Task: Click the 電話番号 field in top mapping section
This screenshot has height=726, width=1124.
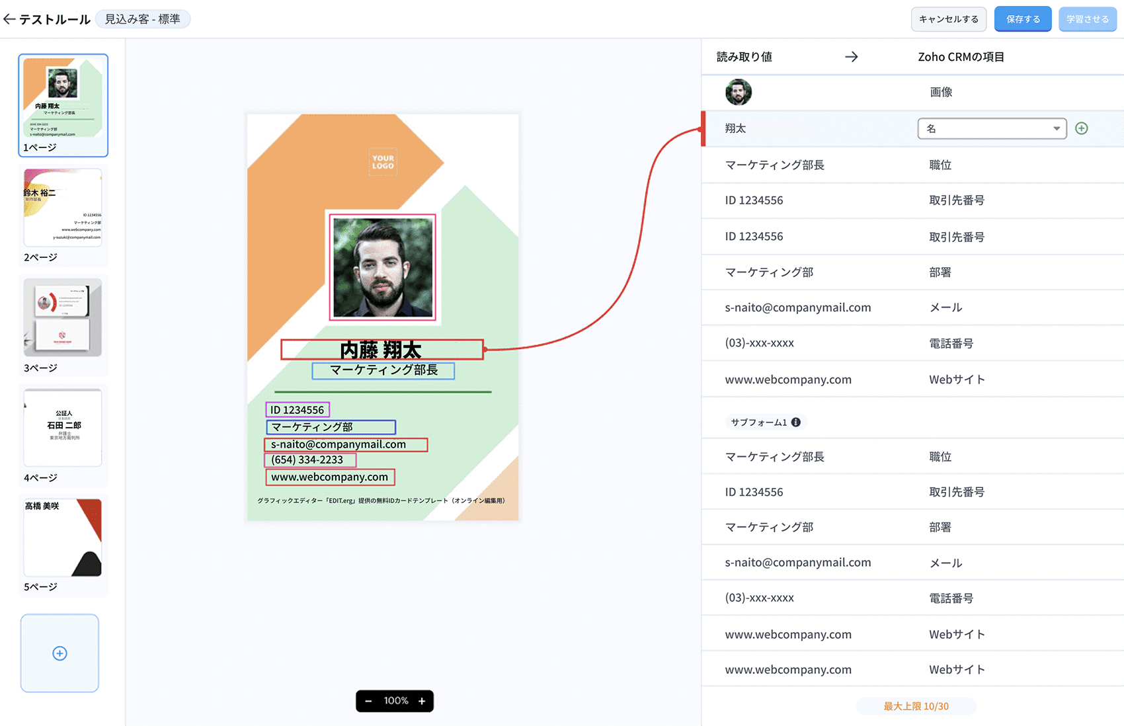Action: tap(951, 343)
